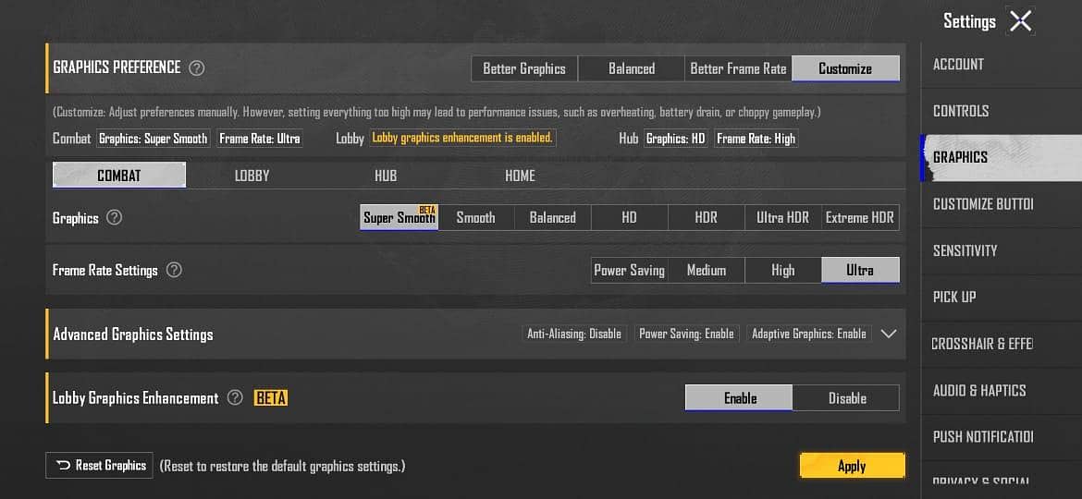Image resolution: width=1082 pixels, height=499 pixels.
Task: Open SENSITIVITY settings in sidebar
Action: coord(965,250)
